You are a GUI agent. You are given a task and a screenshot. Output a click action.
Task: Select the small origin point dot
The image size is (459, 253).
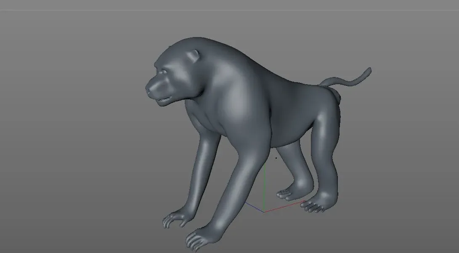[x=276, y=157]
